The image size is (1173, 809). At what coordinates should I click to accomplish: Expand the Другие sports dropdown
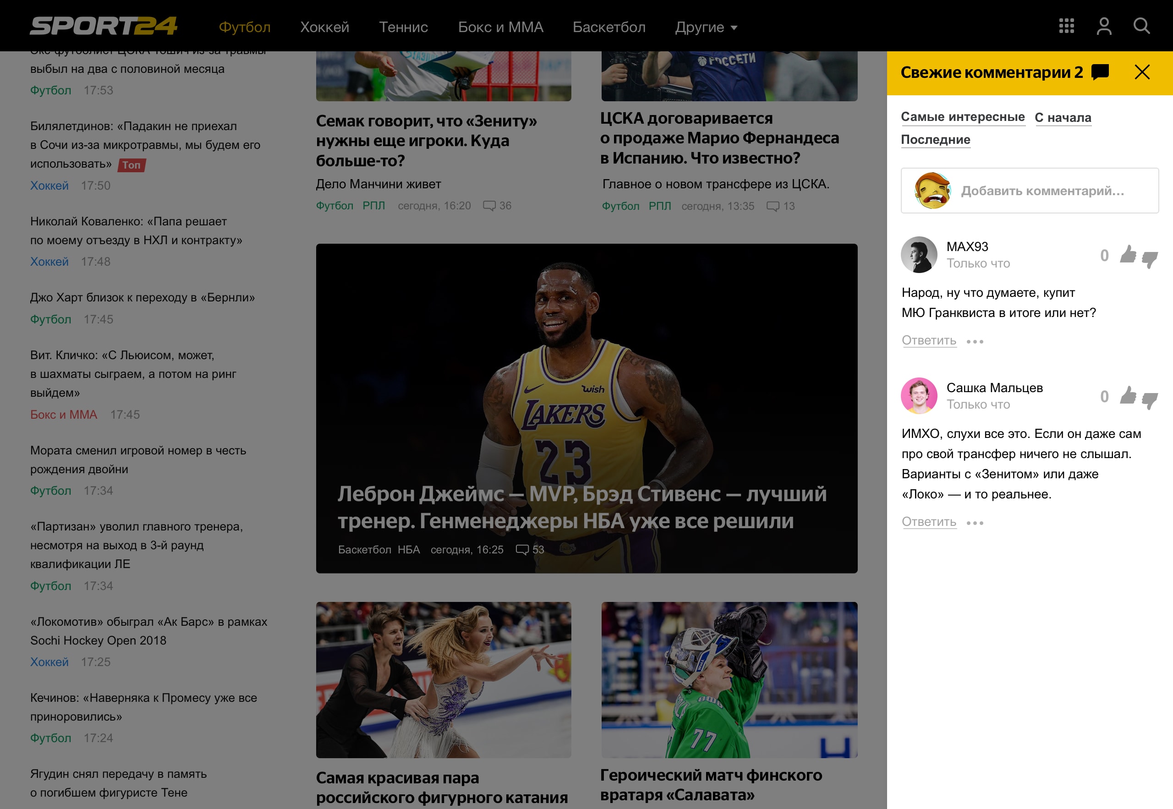[x=706, y=27]
